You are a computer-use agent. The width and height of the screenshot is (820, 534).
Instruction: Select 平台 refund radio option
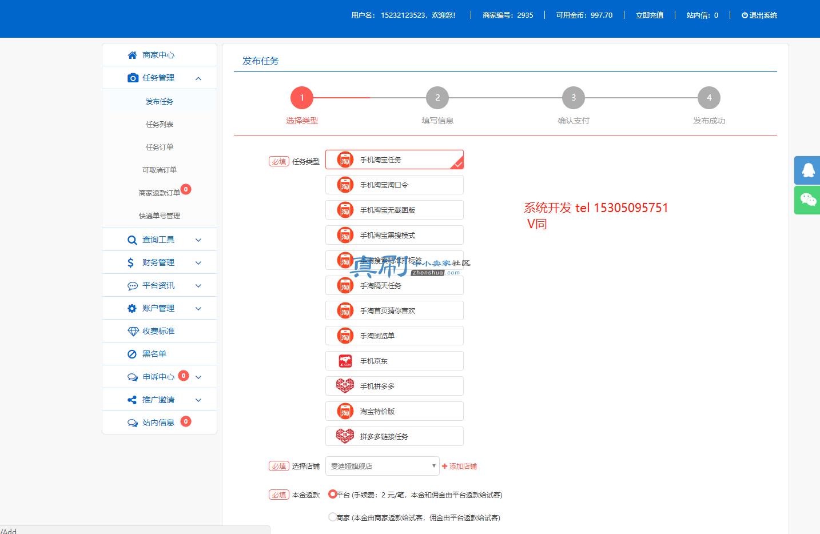pos(332,494)
